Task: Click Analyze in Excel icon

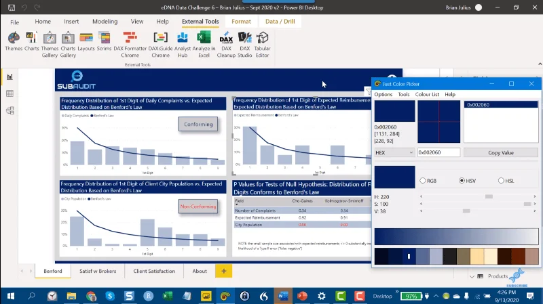Action: tap(204, 45)
